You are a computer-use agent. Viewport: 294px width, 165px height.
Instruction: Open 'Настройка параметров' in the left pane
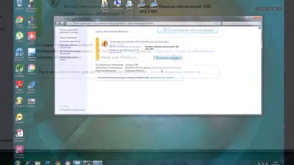(x=70, y=41)
